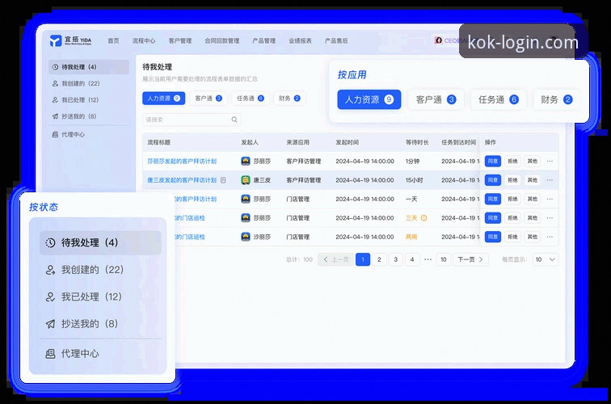Screen dimensions: 611x404
Task: Select the small 客户通 3 filter tab
Action: [x=209, y=99]
